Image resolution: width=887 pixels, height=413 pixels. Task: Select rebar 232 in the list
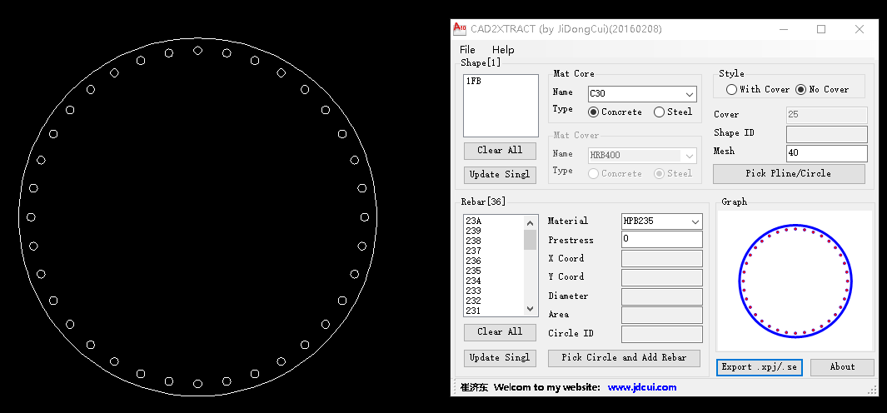473,301
